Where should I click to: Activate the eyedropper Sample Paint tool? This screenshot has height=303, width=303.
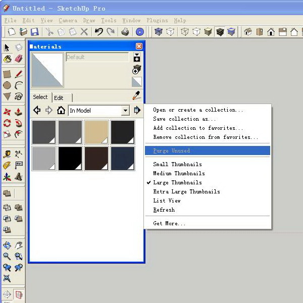coord(136,95)
